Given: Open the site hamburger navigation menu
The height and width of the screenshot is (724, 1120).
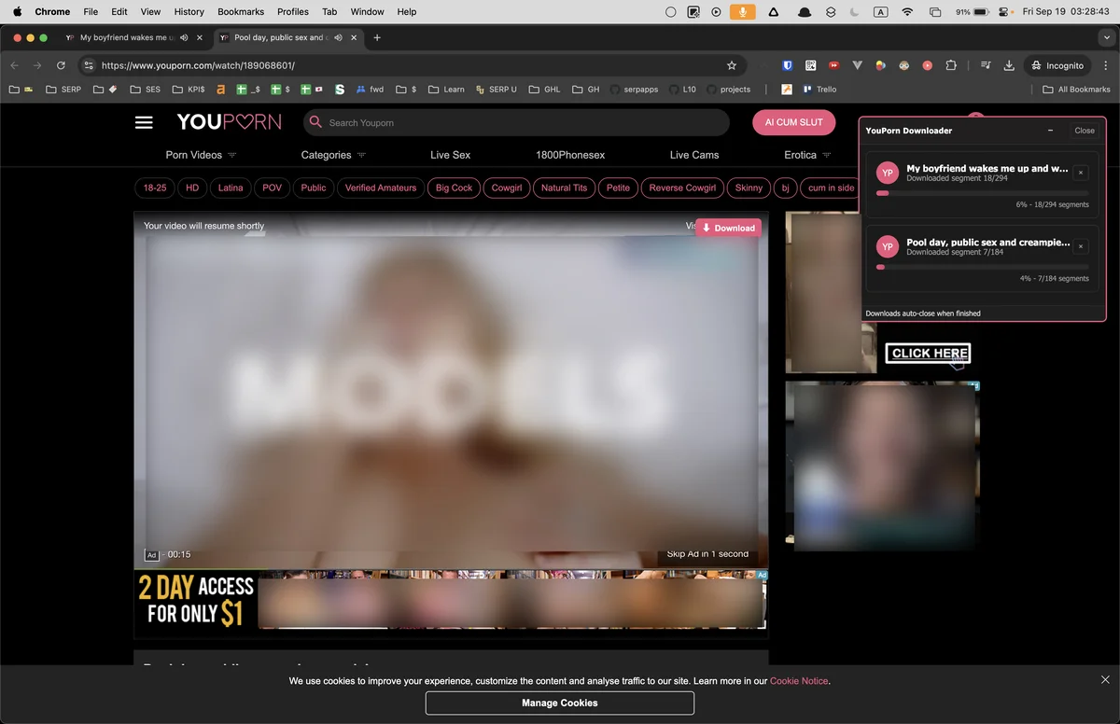Looking at the screenshot, I should [x=144, y=121].
